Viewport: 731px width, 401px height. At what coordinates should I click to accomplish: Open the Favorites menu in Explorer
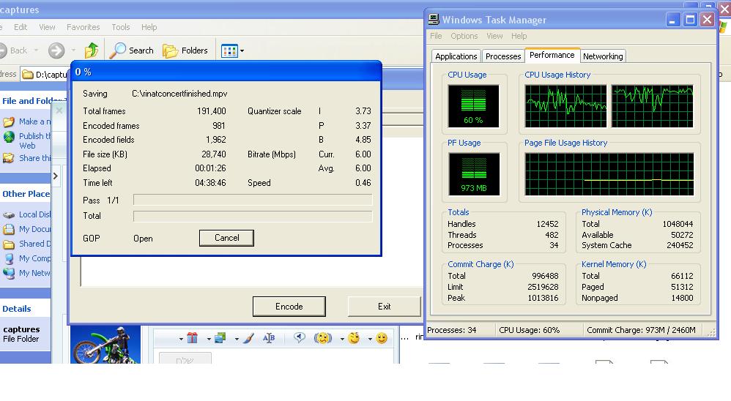pyautogui.click(x=83, y=27)
